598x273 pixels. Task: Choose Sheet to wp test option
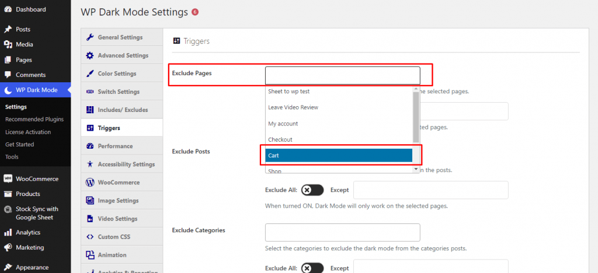tap(339, 92)
